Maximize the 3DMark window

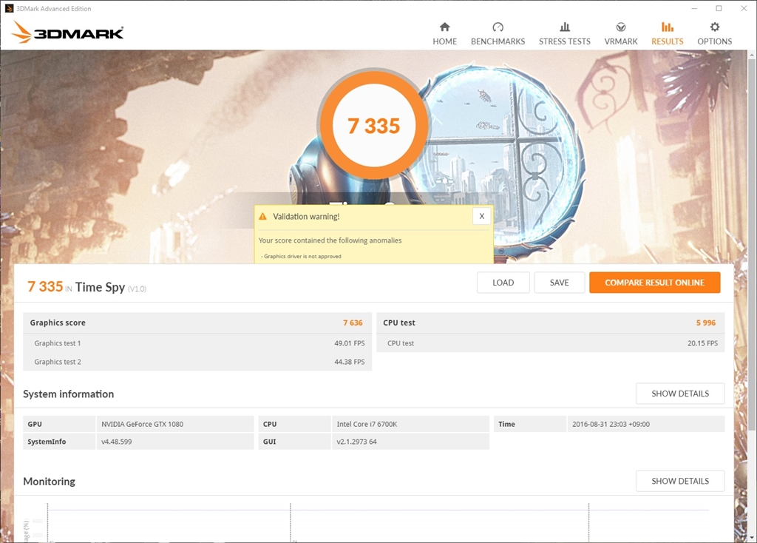719,8
